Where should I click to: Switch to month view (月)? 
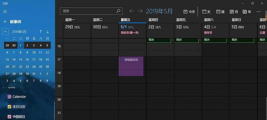click(234, 12)
